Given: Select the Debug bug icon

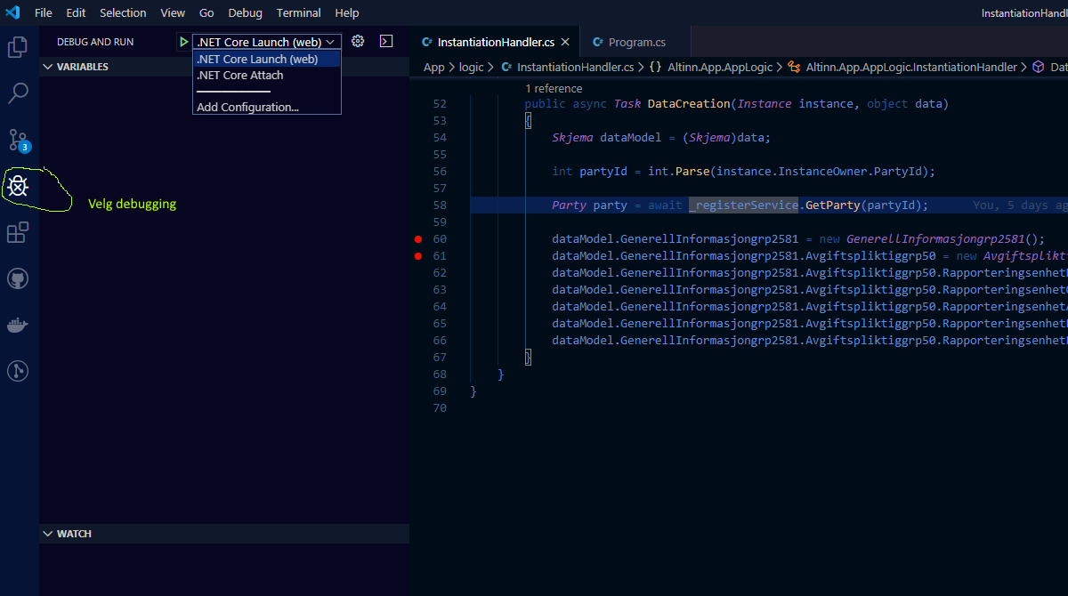Looking at the screenshot, I should click(18, 186).
